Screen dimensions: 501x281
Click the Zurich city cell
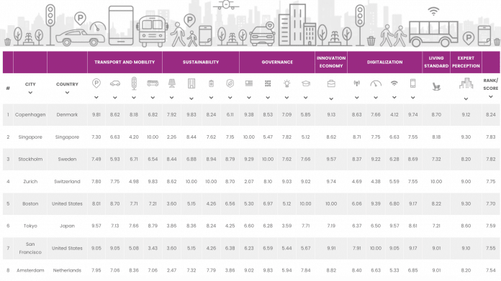pos(30,182)
